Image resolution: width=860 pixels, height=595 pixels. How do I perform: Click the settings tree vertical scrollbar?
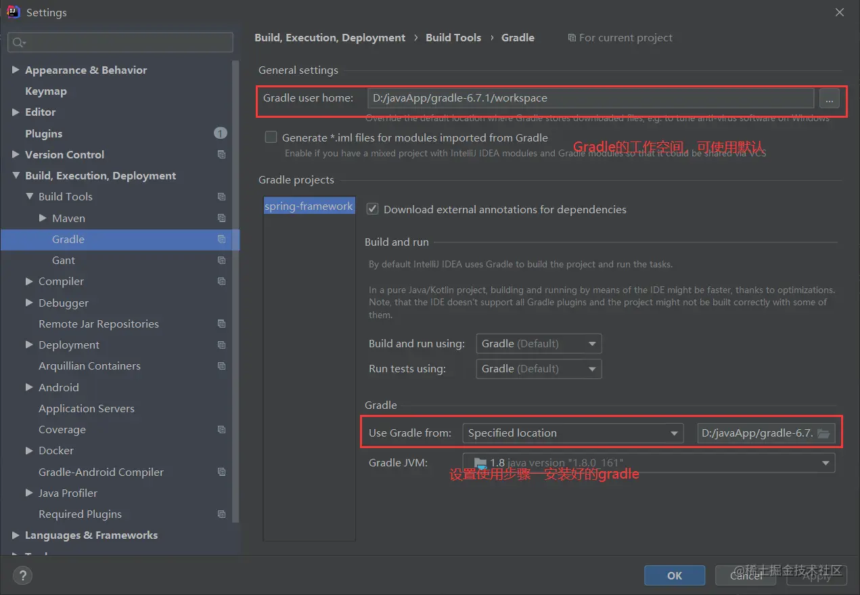[235, 291]
